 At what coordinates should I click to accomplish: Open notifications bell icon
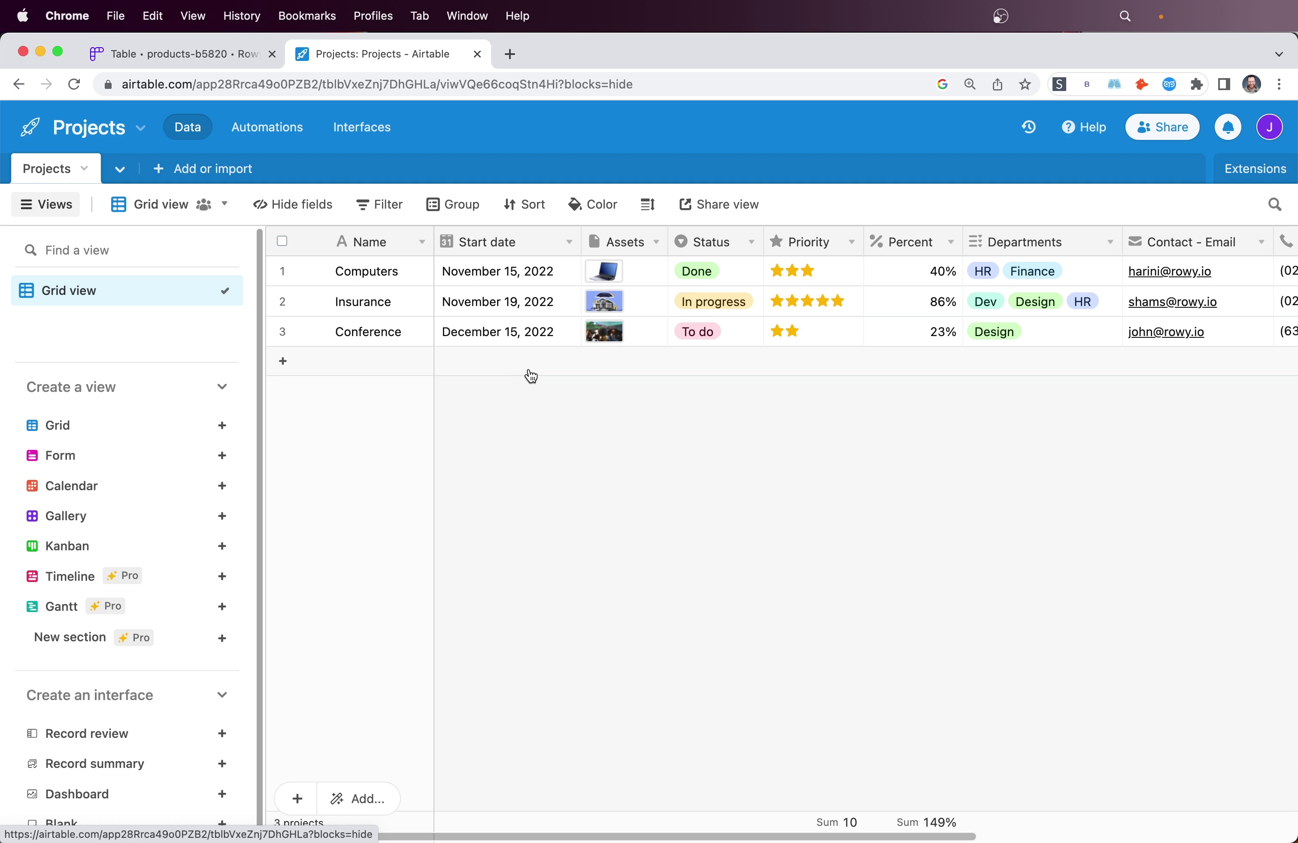pos(1228,127)
